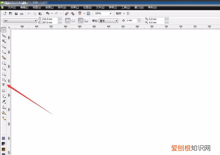220x155 pixels.
Task: Select the Table tool
Action: 3,90
